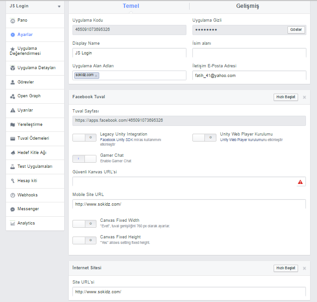Click Hızlı Başlat for Facebook Tuval
Screen dimensions: 317x302
pos(286,97)
